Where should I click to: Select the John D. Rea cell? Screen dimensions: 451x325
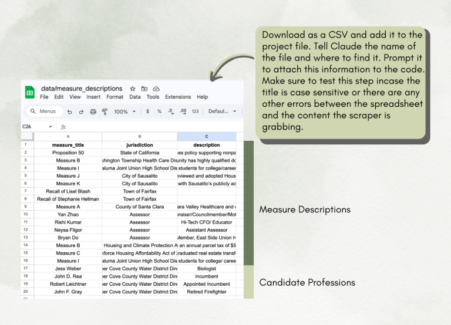(x=68, y=276)
